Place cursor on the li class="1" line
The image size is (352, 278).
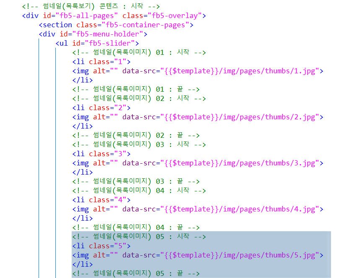pos(101,62)
